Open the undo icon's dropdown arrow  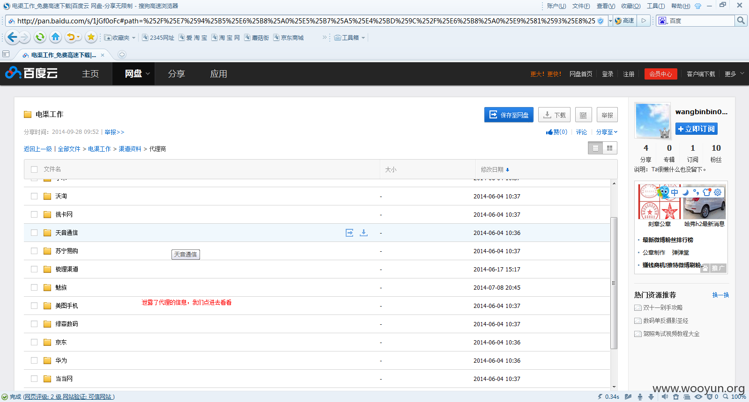[x=78, y=37]
